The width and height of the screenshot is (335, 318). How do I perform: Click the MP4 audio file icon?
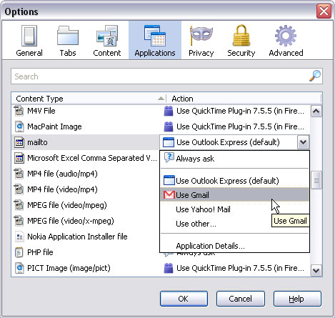point(19,174)
